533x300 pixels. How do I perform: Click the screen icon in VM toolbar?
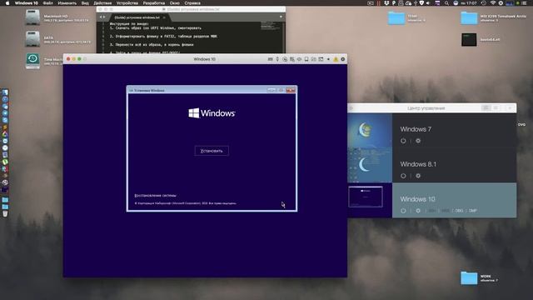click(306, 59)
